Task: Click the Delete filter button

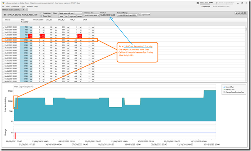Action: pyautogui.click(x=79, y=16)
